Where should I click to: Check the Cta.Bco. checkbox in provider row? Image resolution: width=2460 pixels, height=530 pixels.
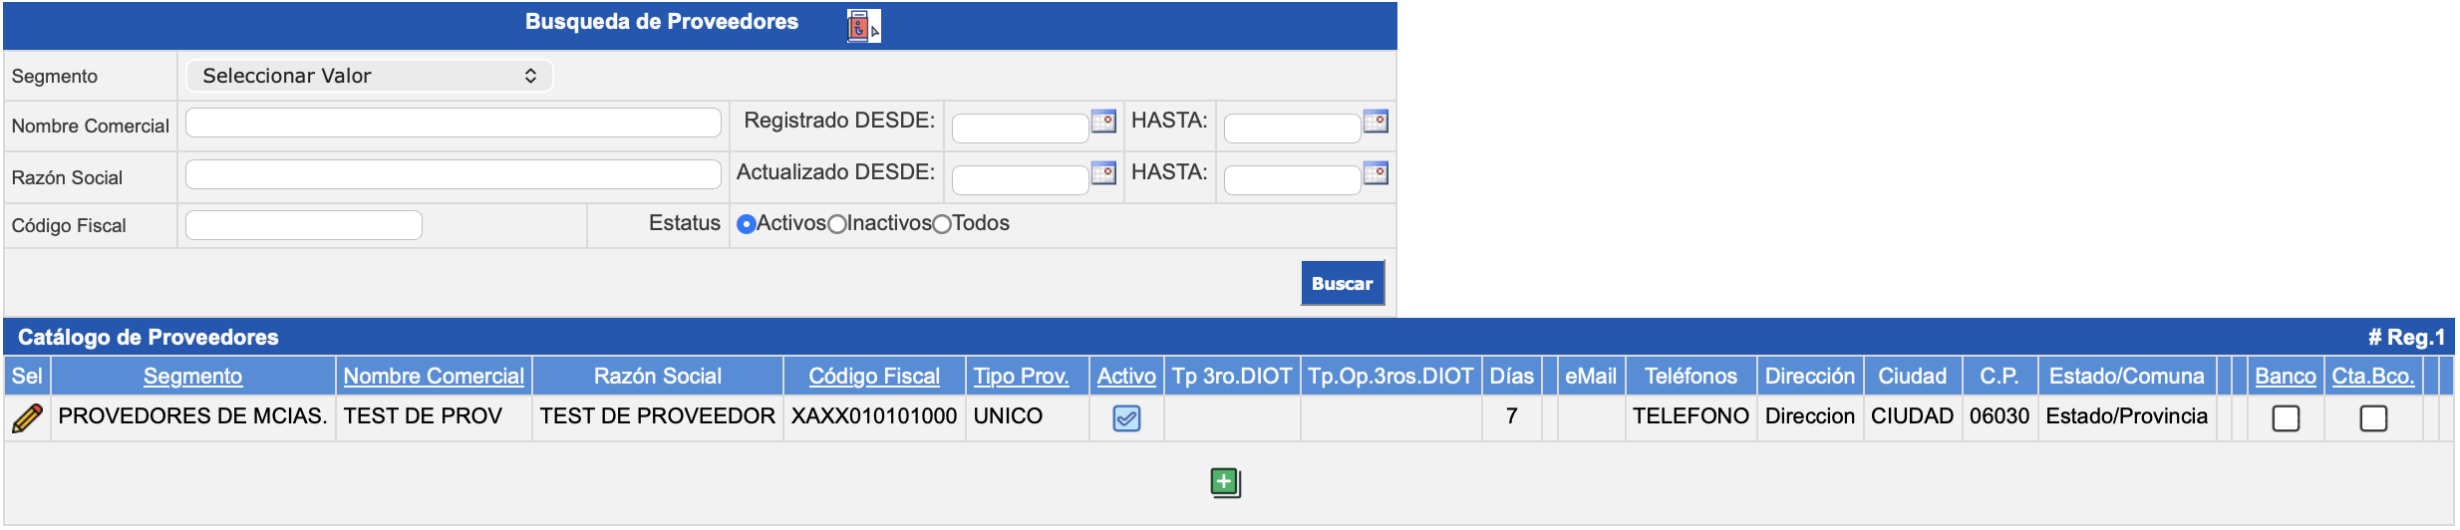click(x=2373, y=418)
